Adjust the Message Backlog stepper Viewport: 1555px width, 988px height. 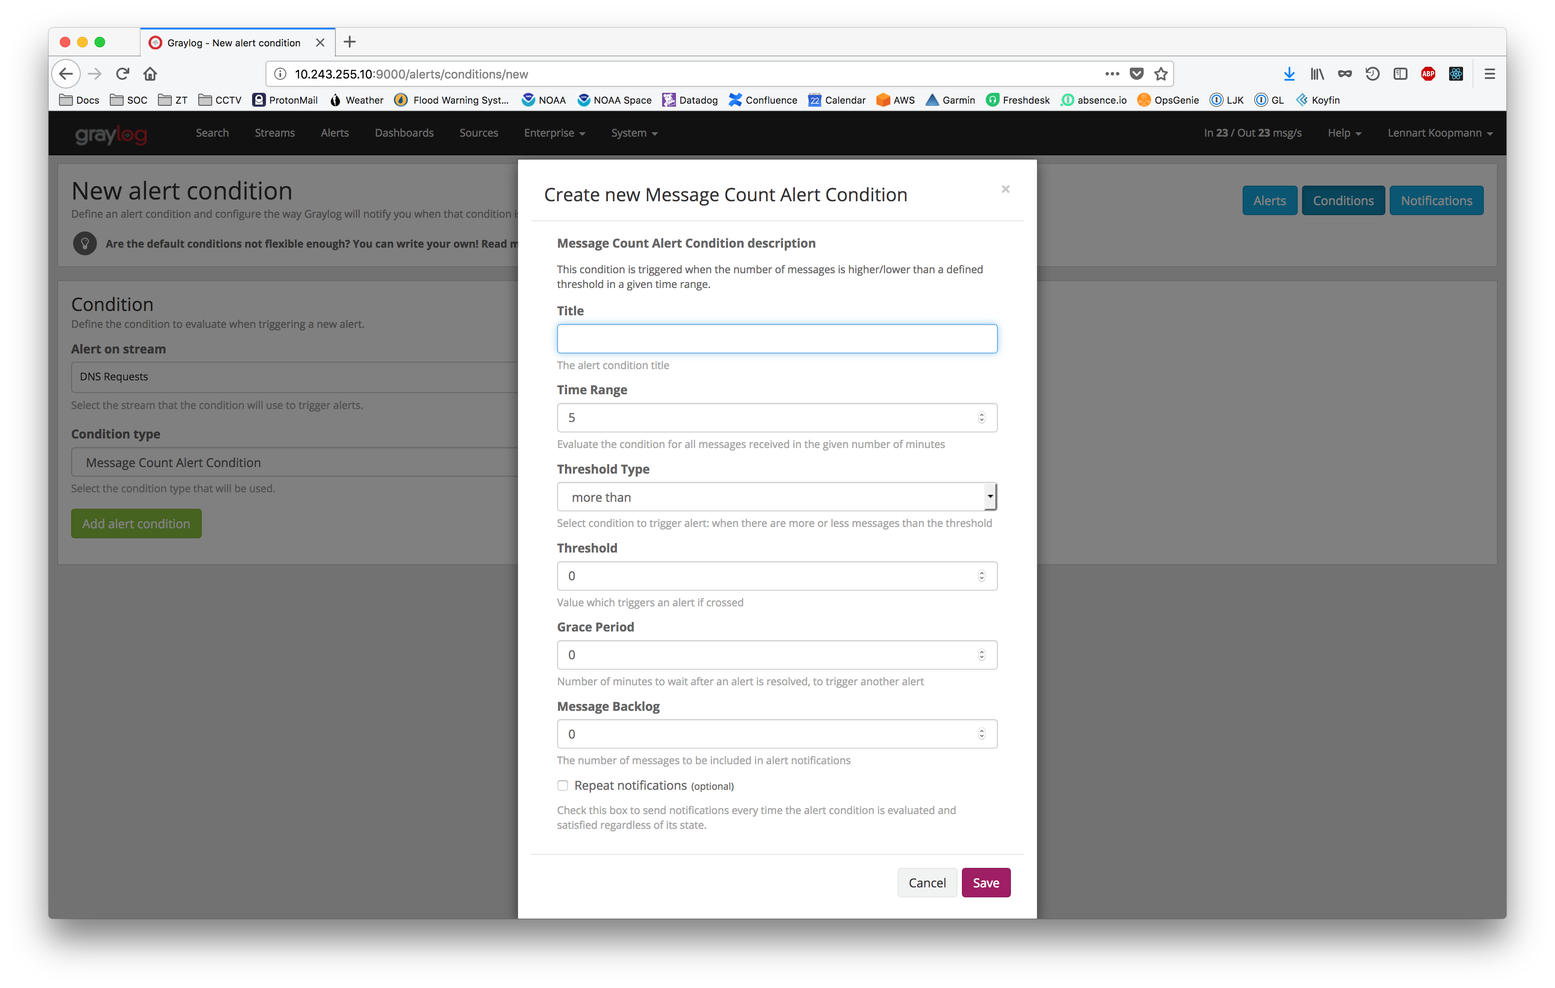point(981,734)
